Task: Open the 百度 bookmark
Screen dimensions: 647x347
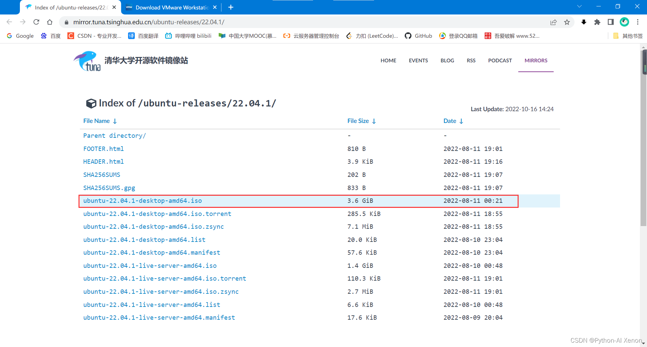Action: [51, 36]
